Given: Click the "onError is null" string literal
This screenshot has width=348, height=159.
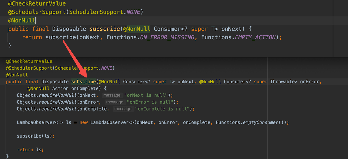Looking at the screenshot, I should (149, 102).
